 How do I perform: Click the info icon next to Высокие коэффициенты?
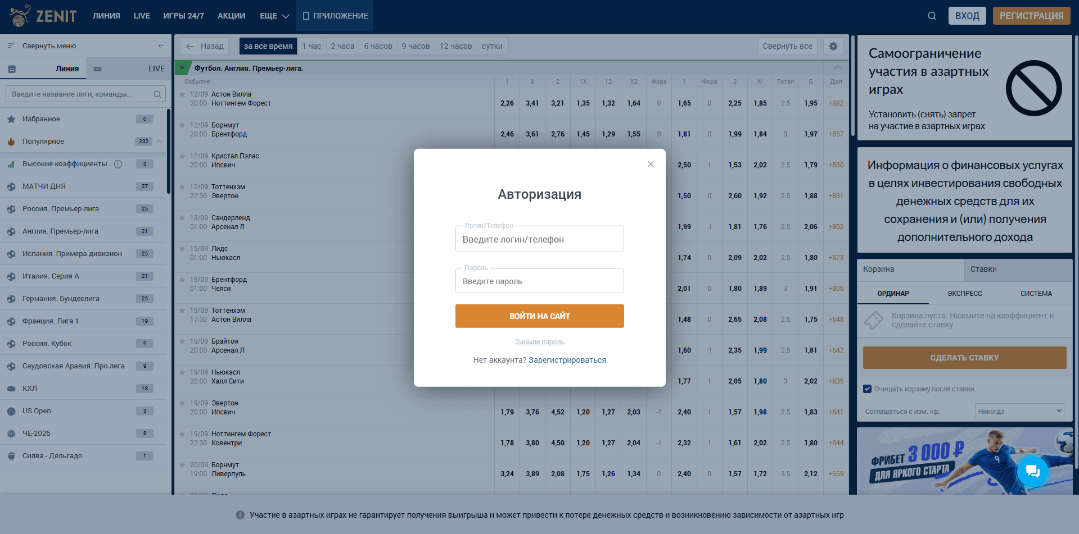tap(118, 164)
